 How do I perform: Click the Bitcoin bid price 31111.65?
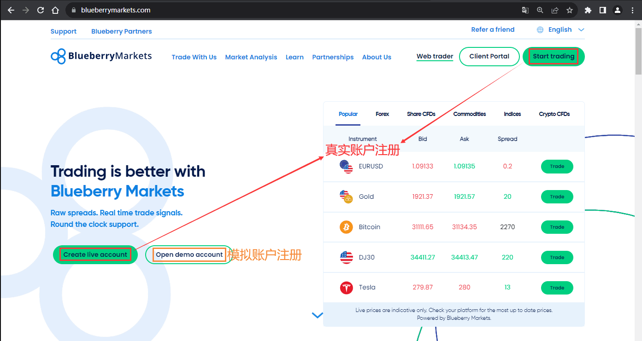(423, 227)
